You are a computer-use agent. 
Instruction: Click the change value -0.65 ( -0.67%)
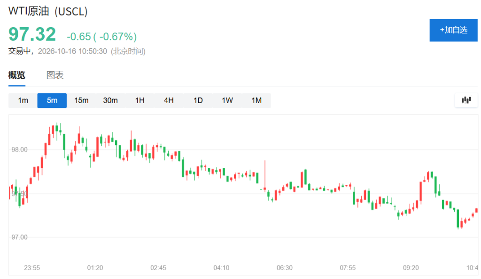102,37
